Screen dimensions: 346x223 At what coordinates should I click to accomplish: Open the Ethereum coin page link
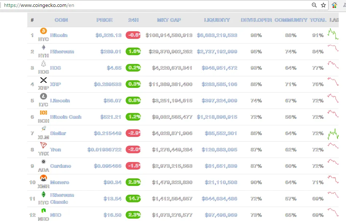pyautogui.click(x=62, y=52)
